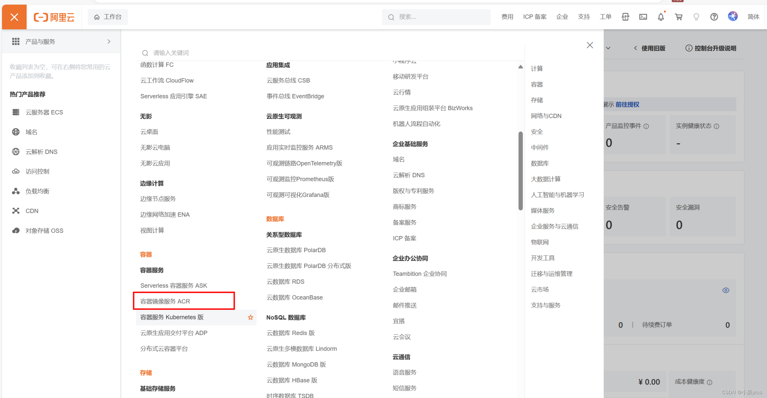Jump to 网络与CDN category
The height and width of the screenshot is (398, 767).
tap(546, 116)
